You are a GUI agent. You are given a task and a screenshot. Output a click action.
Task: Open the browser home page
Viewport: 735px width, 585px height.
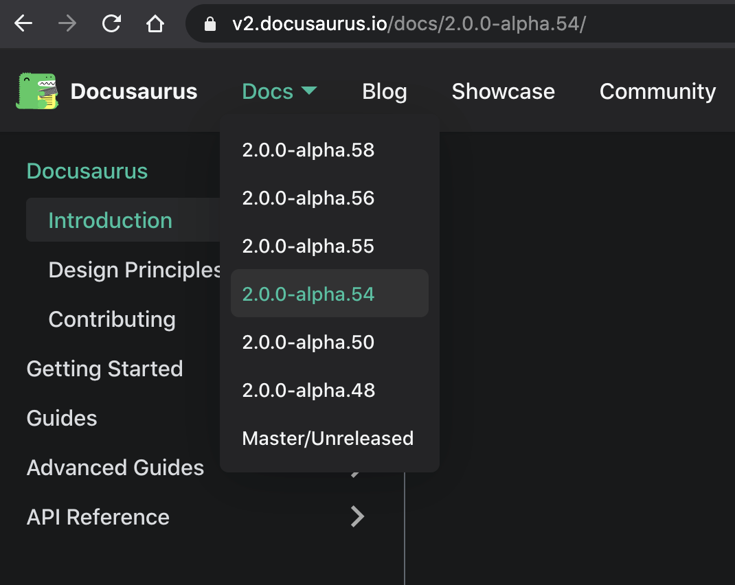[155, 23]
